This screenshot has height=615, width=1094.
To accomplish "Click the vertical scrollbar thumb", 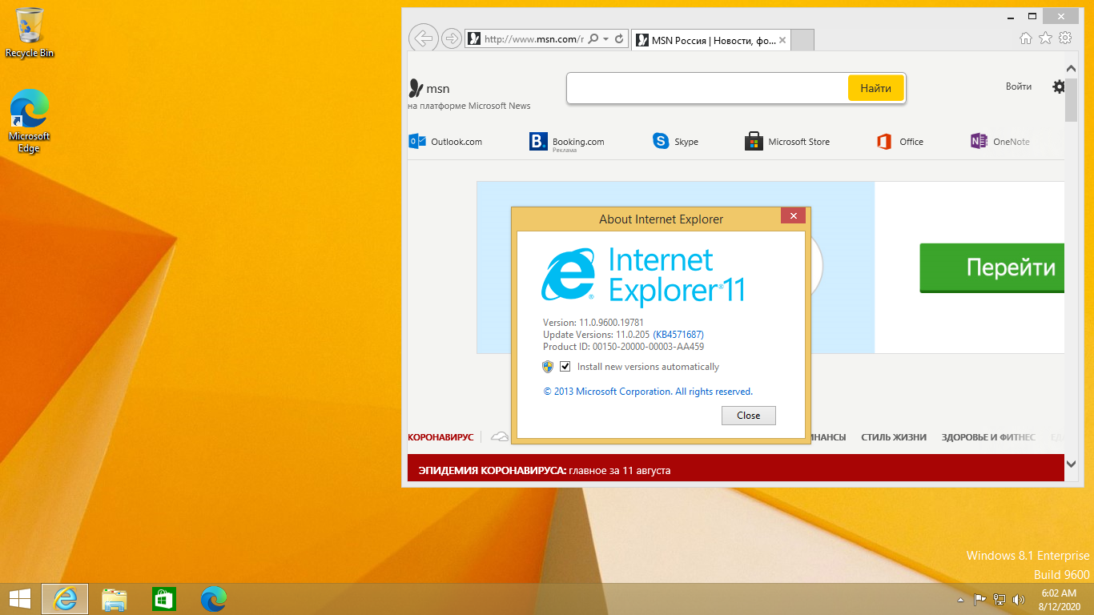I will (x=1072, y=99).
